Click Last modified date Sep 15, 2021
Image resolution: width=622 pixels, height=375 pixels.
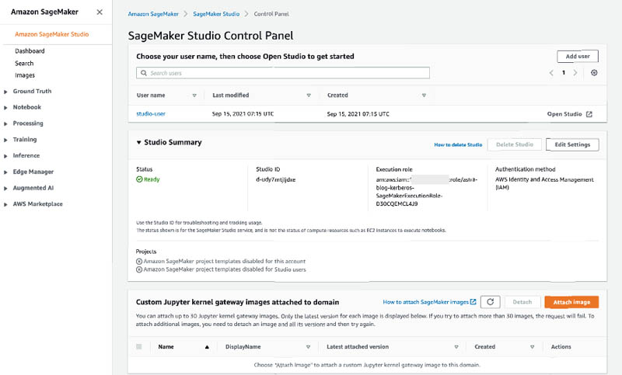(243, 114)
